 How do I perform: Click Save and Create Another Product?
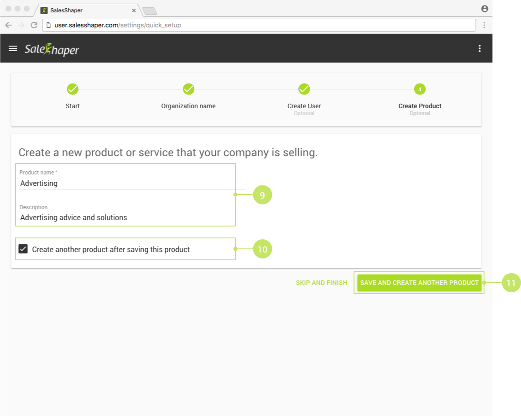click(x=419, y=283)
